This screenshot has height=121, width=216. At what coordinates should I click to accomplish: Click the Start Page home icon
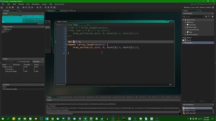point(2,7)
